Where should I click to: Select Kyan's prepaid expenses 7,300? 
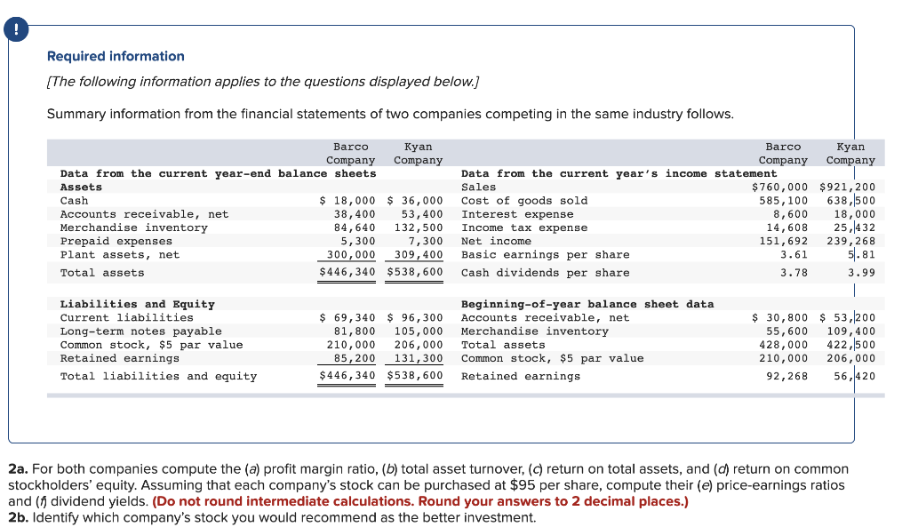pyautogui.click(x=426, y=241)
